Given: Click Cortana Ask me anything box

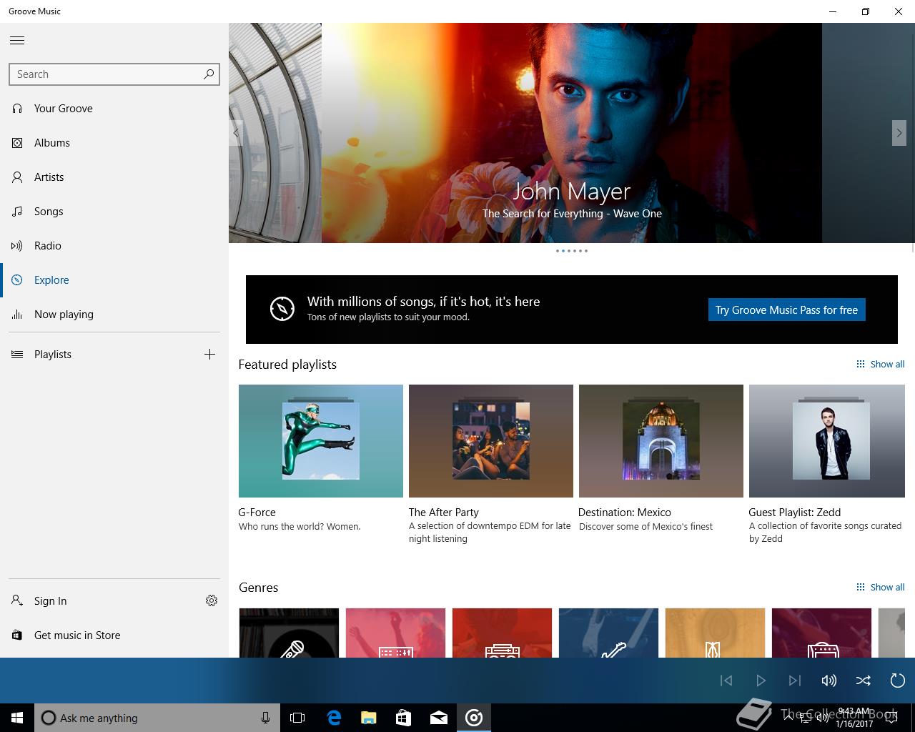Looking at the screenshot, I should click(x=156, y=718).
